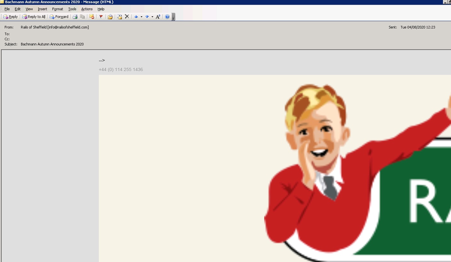Open the Tools menu

tap(72, 9)
